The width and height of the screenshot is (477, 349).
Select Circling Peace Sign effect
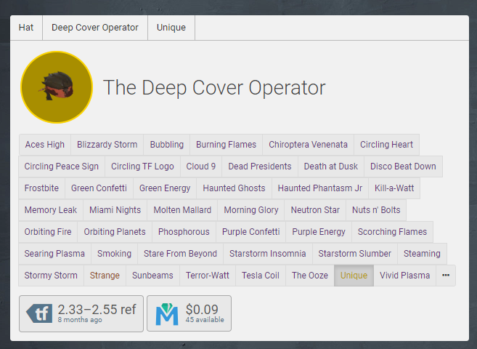(x=62, y=167)
